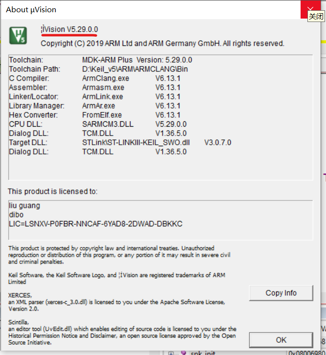This screenshot has width=326, height=355.
Task: Click the V3.0.7.0 version value
Action: click(x=217, y=142)
